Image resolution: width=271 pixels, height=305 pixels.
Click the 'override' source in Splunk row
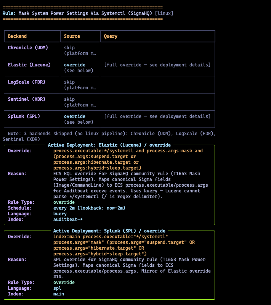pos(75,116)
